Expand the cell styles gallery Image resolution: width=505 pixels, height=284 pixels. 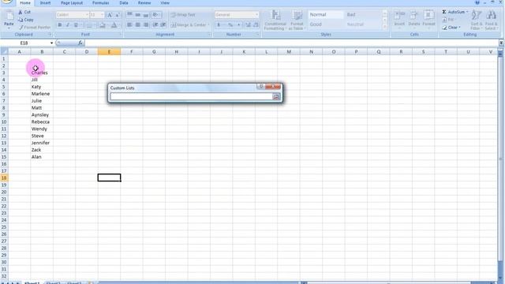coord(384,27)
